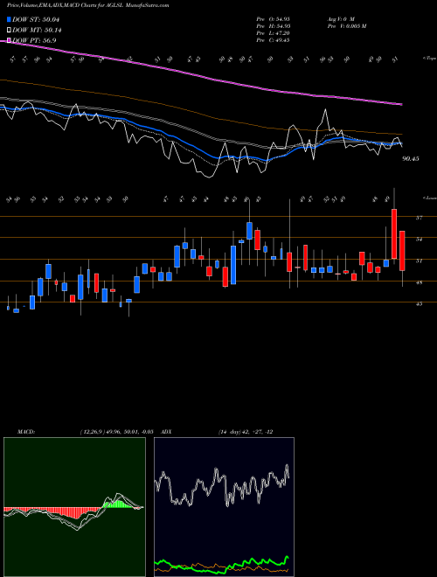The width and height of the screenshot is (437, 577).
Task: Select the 'DOW PT: 56.9' legend label
Action: click(34, 40)
